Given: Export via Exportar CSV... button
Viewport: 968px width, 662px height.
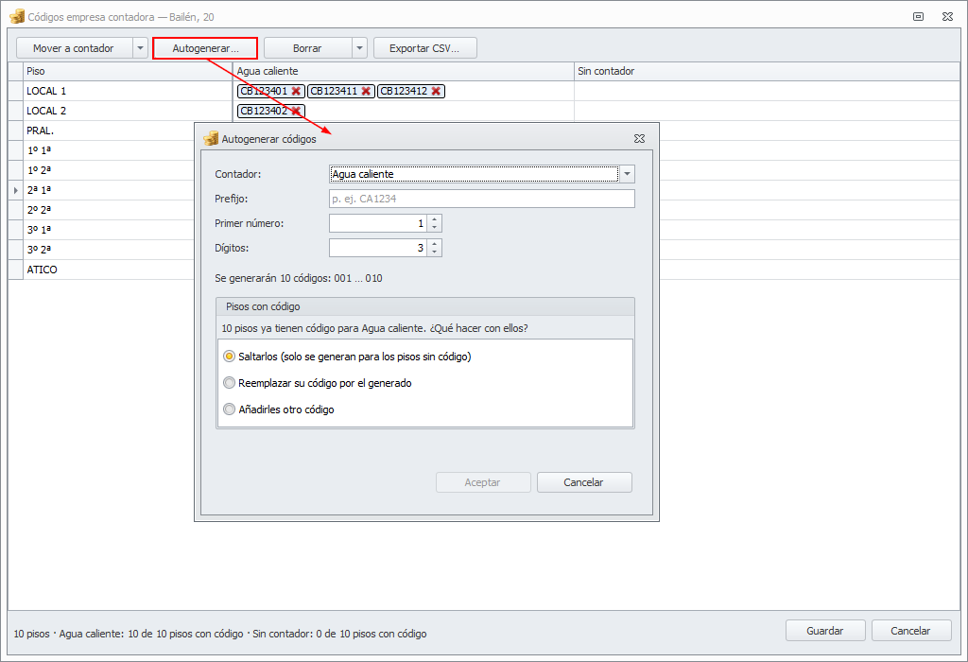Looking at the screenshot, I should [x=424, y=48].
